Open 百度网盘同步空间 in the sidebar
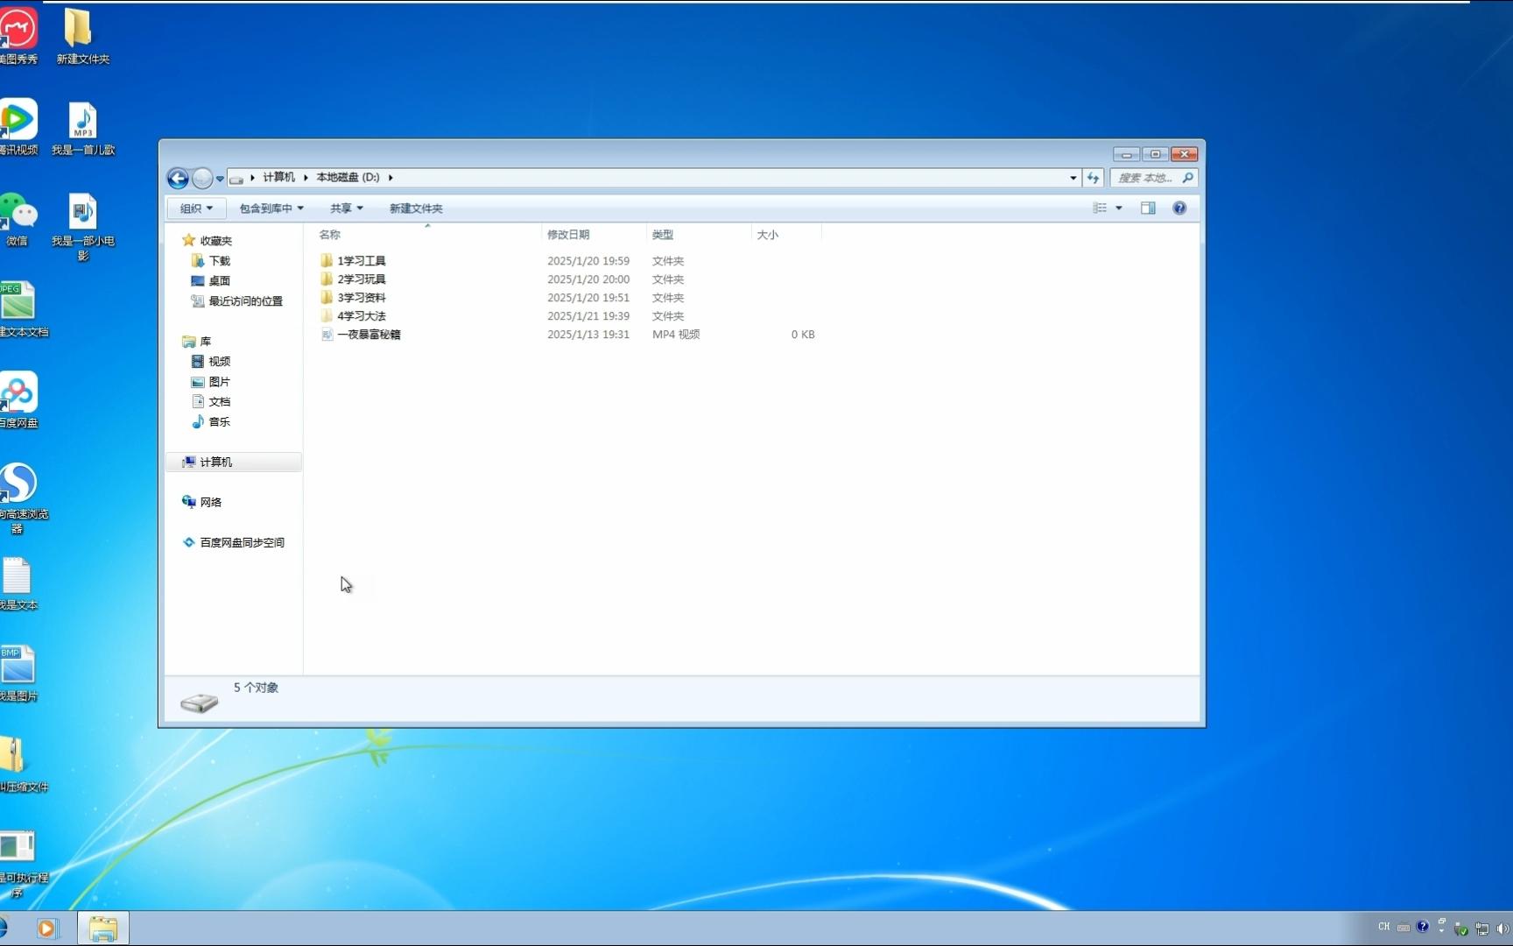The height and width of the screenshot is (946, 1513). coord(241,541)
